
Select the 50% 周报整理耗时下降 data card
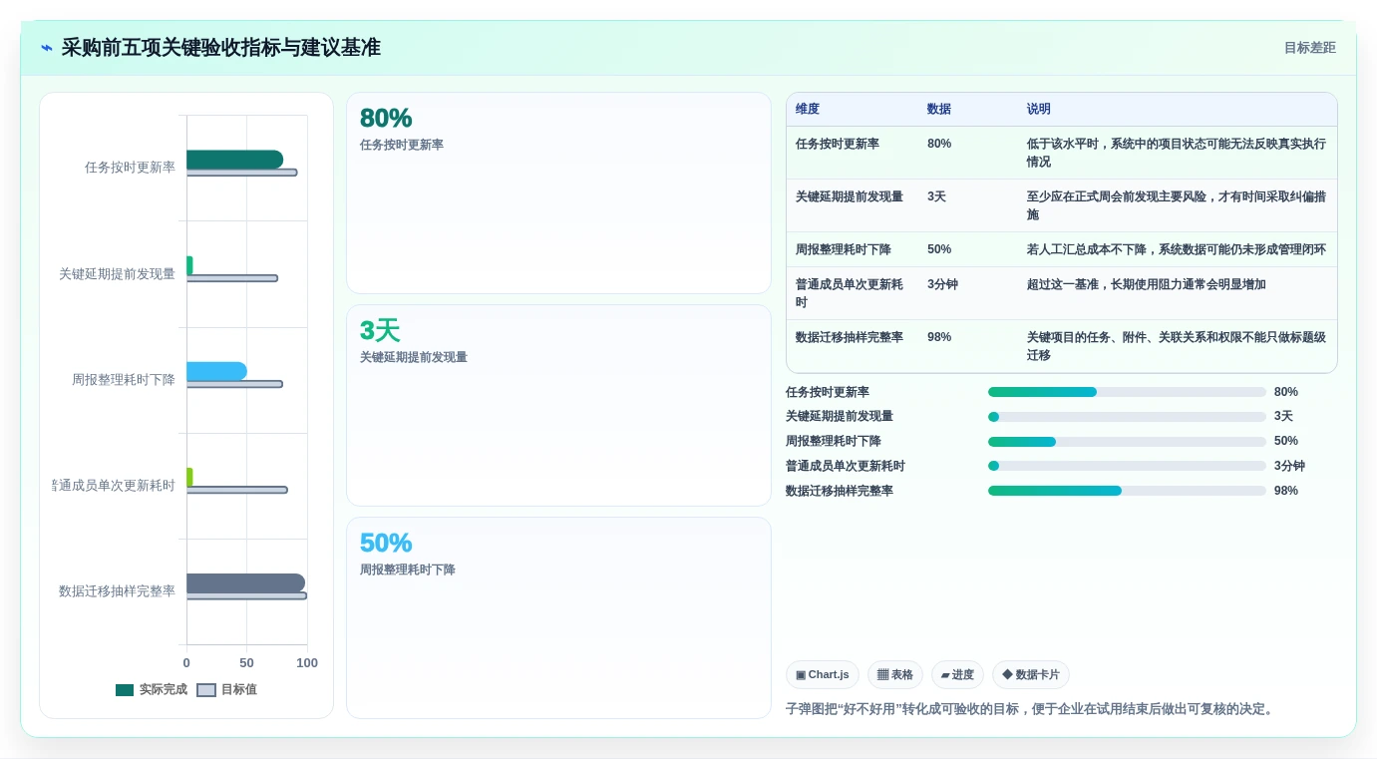tap(558, 617)
